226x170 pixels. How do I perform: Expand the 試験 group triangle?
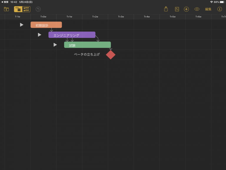(55, 45)
